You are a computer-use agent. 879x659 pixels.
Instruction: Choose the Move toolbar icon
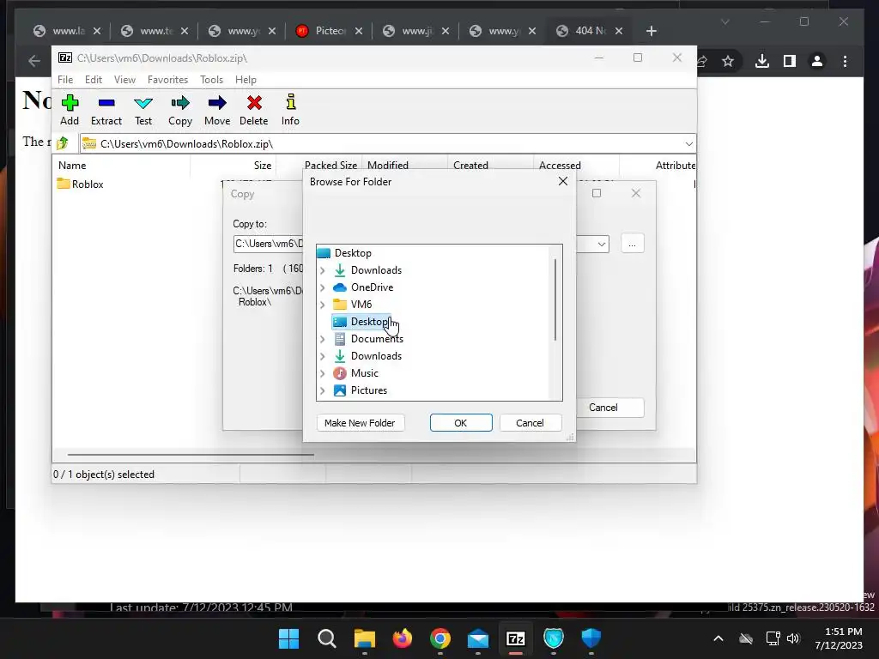point(217,110)
